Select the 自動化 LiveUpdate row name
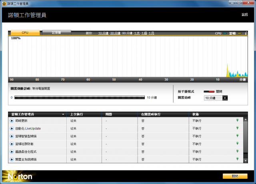Screen dimensions: 256x184 pos(28,129)
